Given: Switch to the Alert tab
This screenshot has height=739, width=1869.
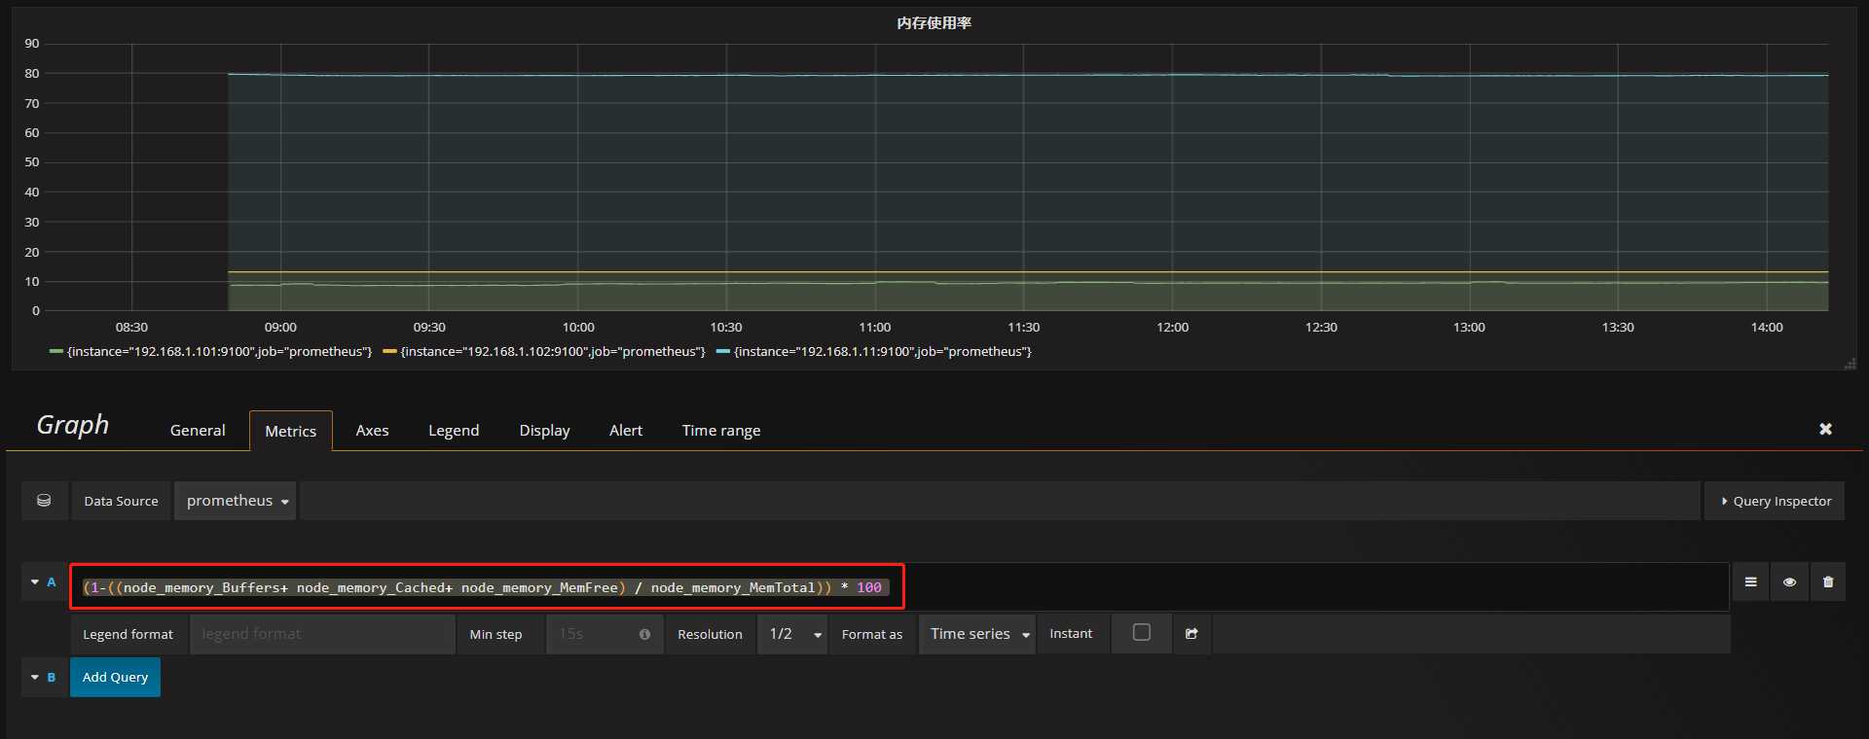Looking at the screenshot, I should click(x=626, y=430).
